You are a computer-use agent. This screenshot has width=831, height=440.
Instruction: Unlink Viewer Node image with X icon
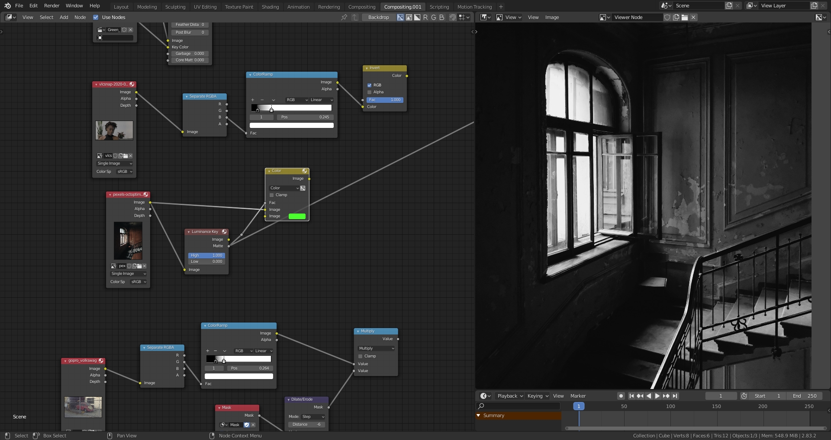pos(693,17)
